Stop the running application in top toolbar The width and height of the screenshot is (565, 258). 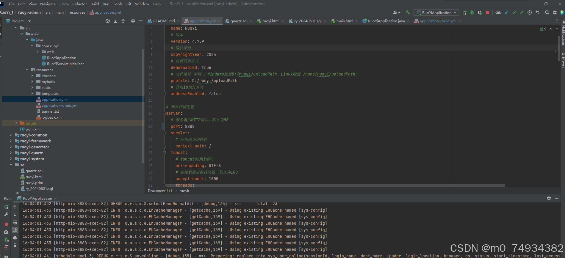point(487,12)
